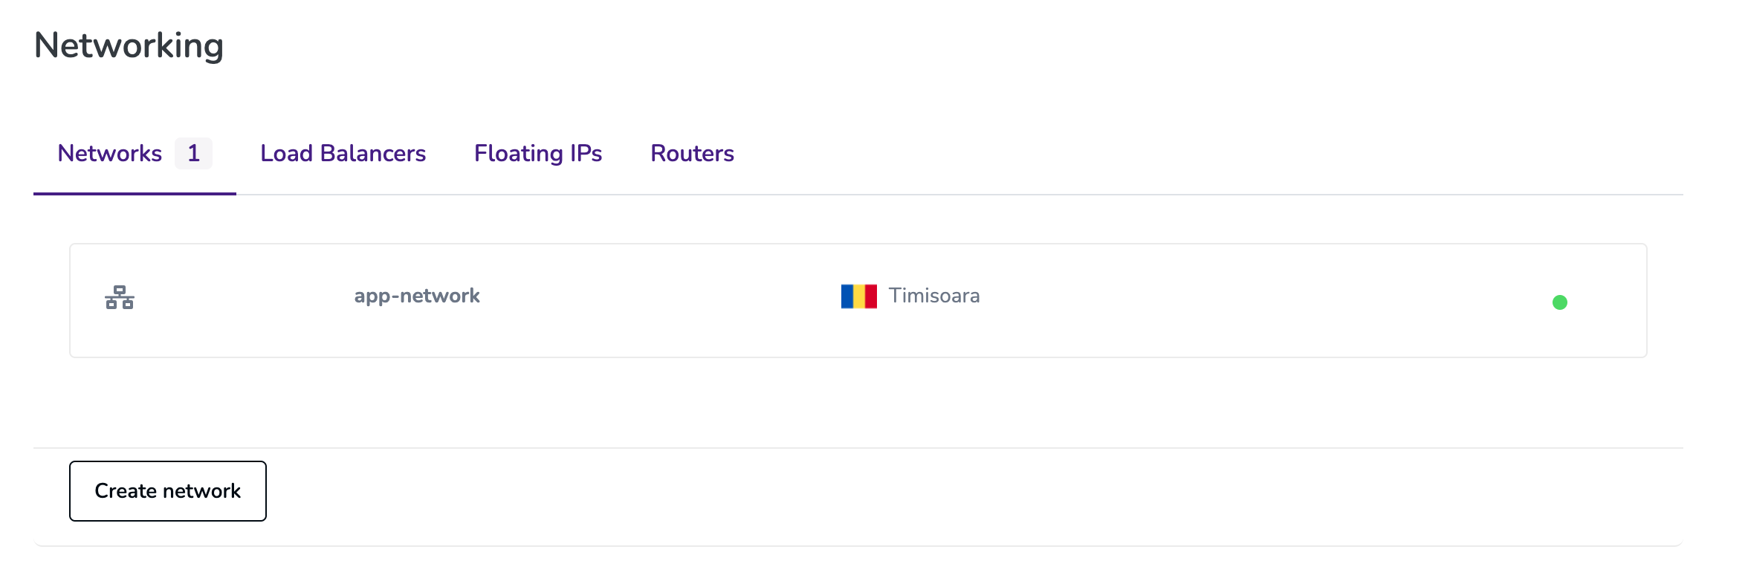Click the Networks count badge showing 1

click(193, 154)
